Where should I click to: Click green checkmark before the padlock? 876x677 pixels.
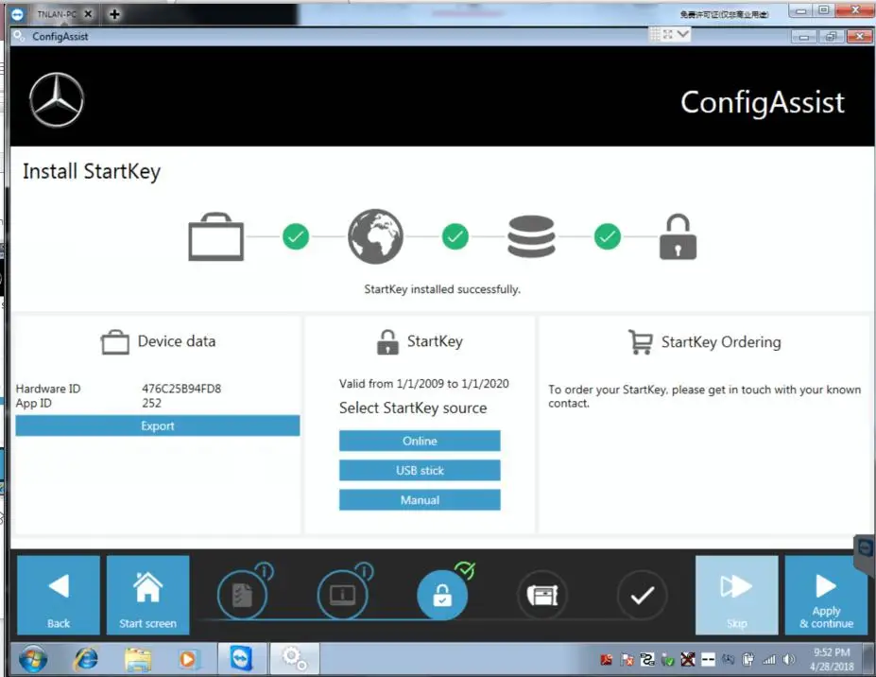608,236
